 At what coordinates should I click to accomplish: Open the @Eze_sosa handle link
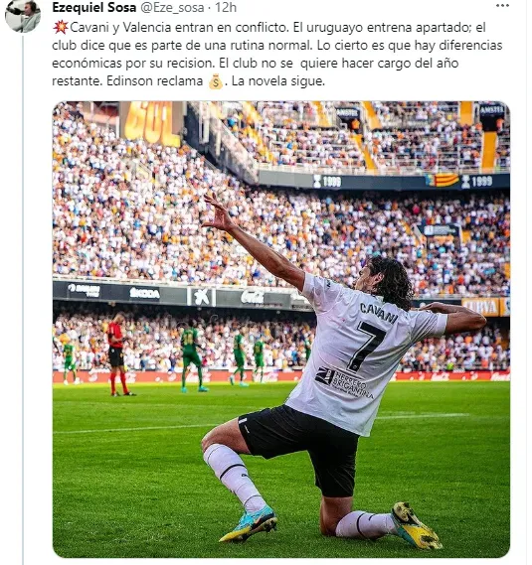click(x=172, y=8)
